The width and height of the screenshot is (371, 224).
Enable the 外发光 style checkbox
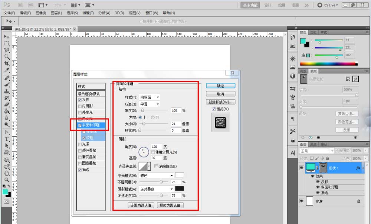[80, 113]
